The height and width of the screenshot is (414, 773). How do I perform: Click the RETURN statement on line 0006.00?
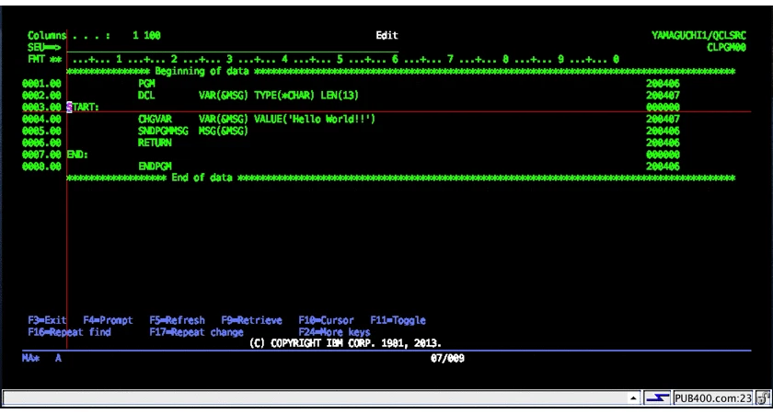tap(155, 143)
